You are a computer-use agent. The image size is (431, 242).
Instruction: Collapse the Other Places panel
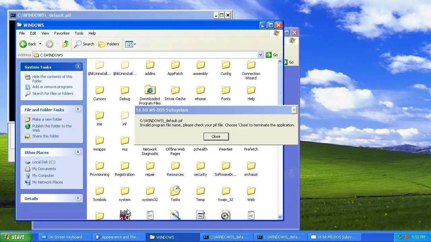(x=78, y=152)
